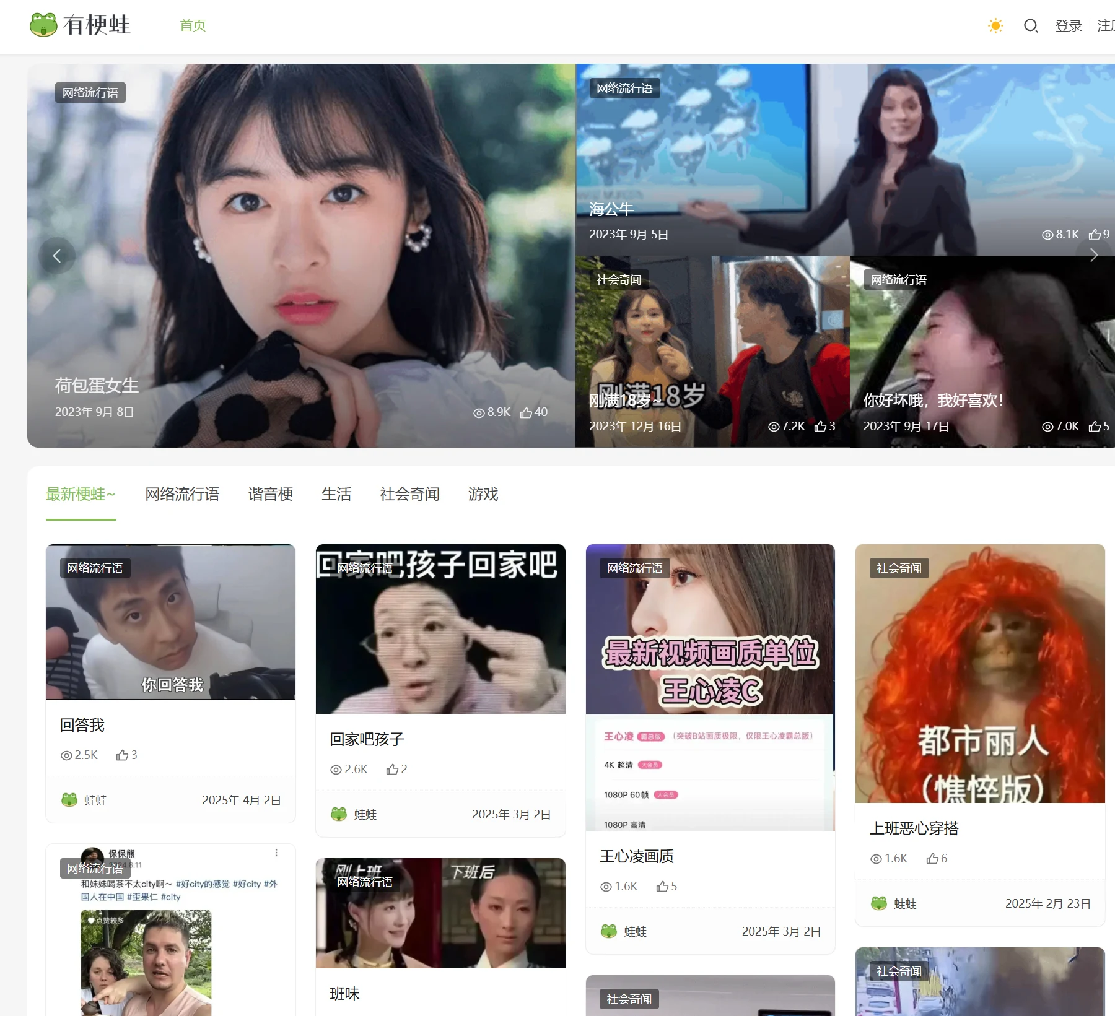
Task: Click 蛙蛙 author avatar on 回家吧孩子 post
Action: coord(339,814)
